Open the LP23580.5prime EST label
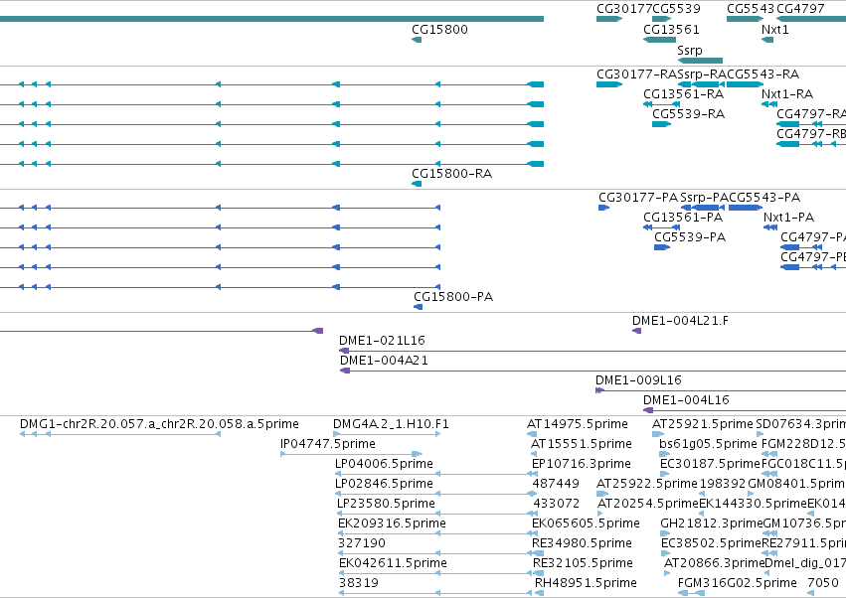The image size is (846, 598). [x=387, y=504]
